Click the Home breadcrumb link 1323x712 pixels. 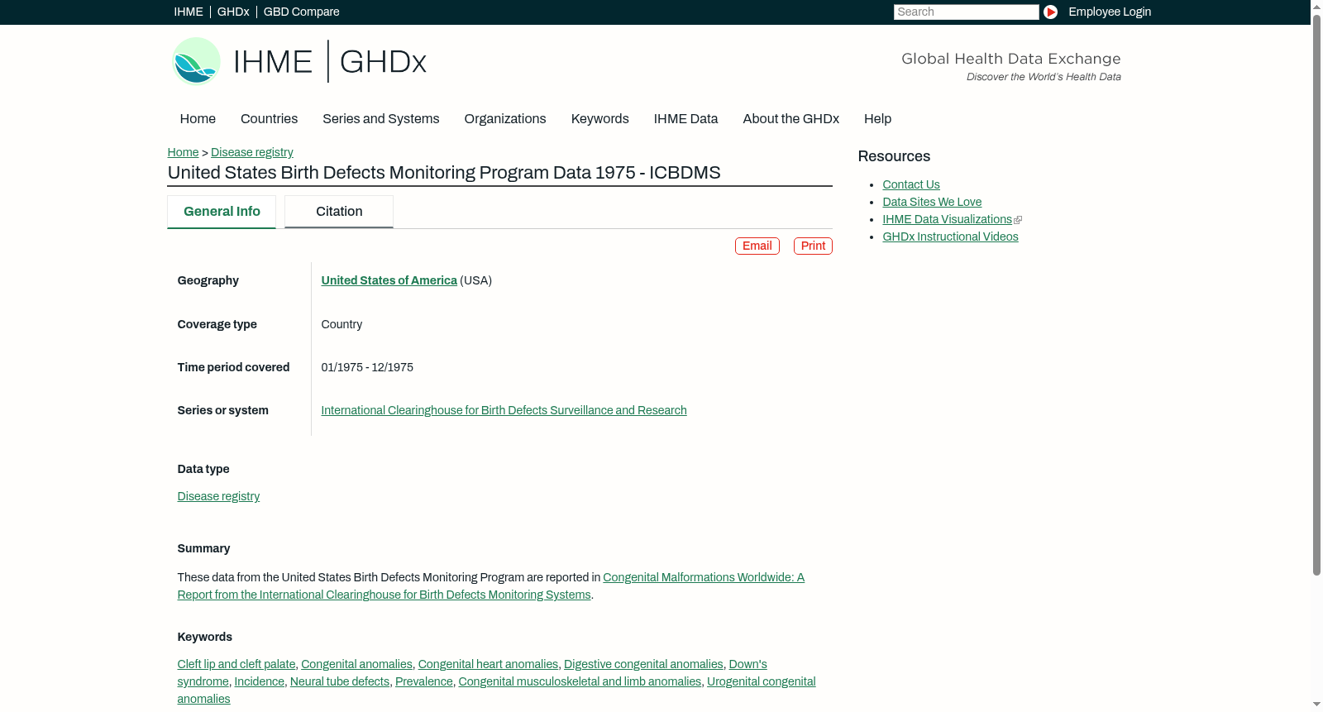(183, 152)
